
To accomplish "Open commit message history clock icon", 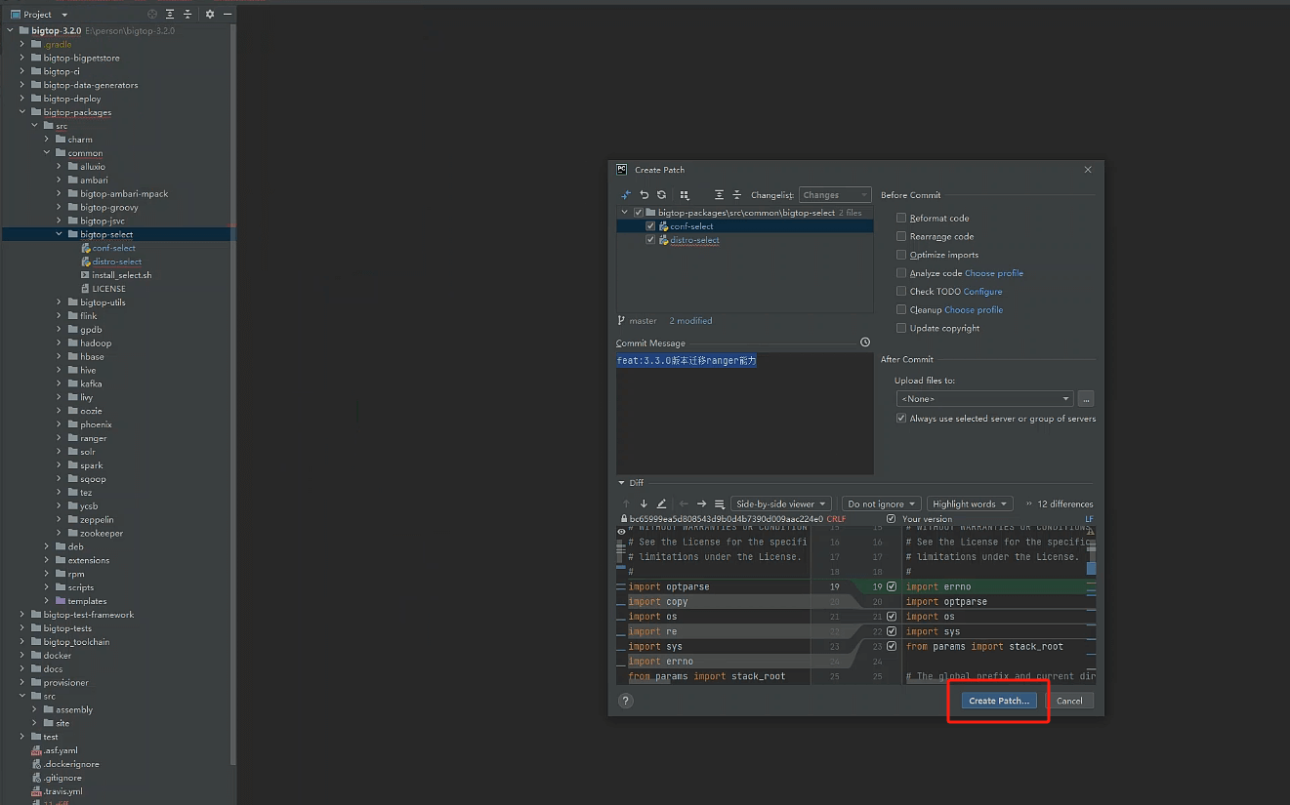I will pos(865,342).
